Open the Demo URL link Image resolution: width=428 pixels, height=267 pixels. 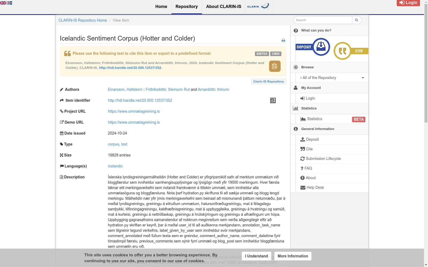point(134,122)
